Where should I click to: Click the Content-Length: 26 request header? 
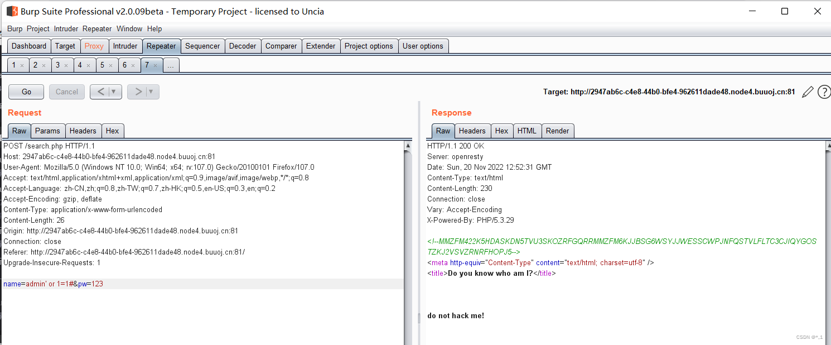(34, 221)
